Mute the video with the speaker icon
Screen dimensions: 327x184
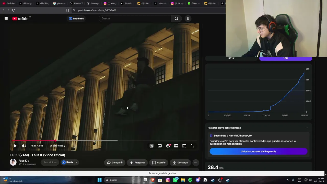(24, 146)
